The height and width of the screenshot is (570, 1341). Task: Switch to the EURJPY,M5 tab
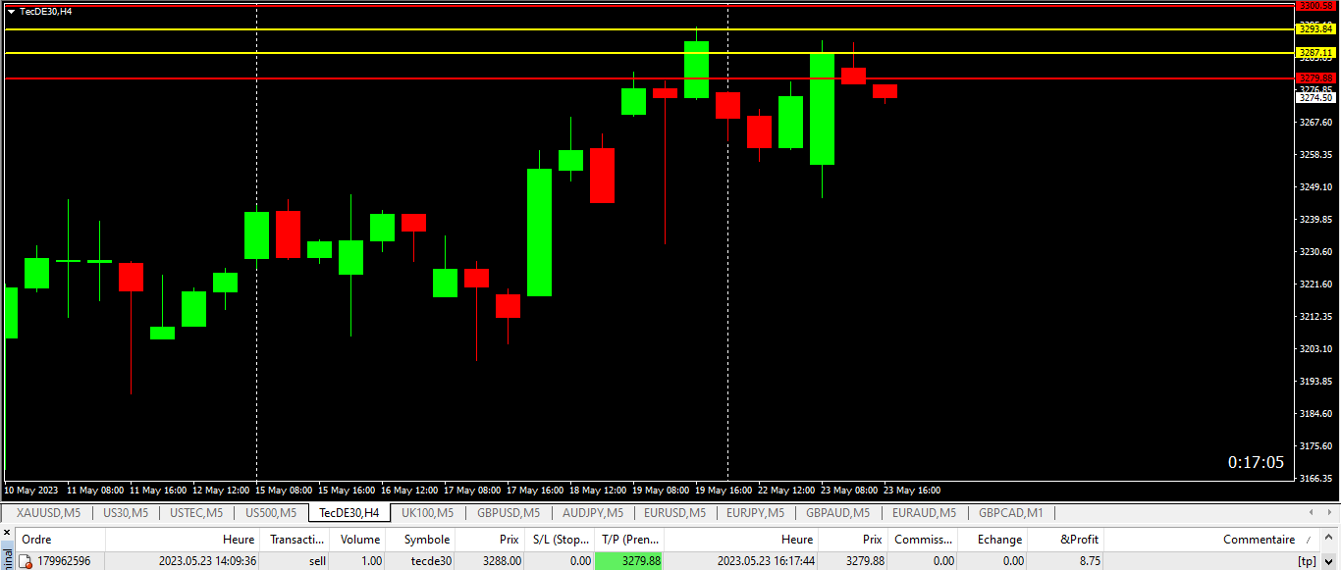756,513
